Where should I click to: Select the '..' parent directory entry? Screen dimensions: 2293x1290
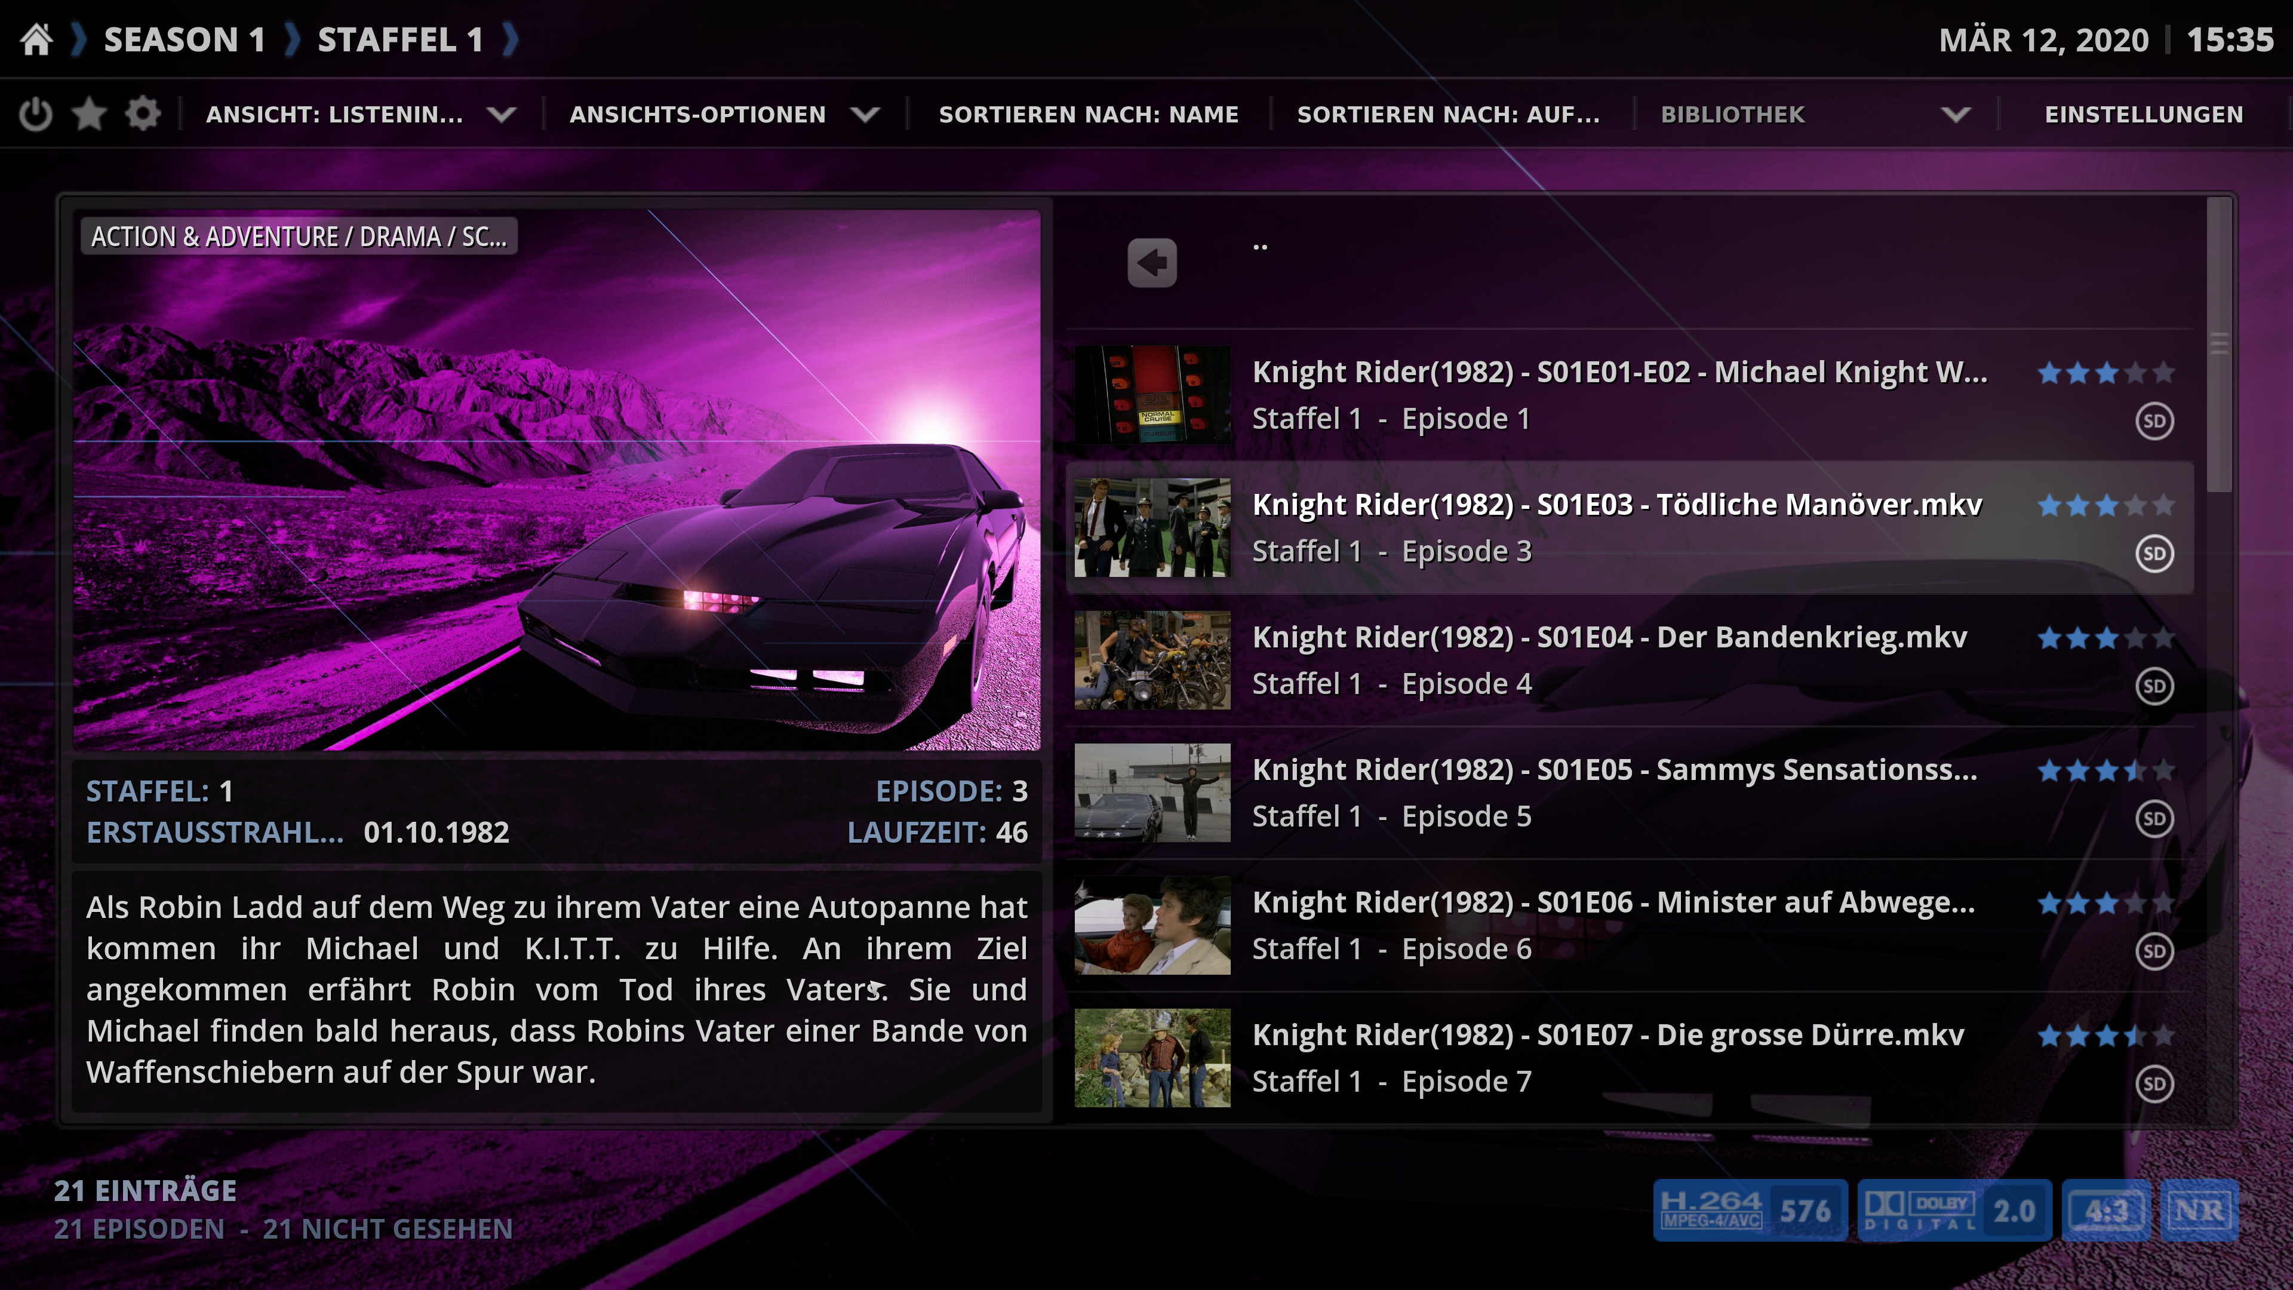[1629, 263]
